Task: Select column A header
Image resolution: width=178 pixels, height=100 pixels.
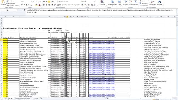Action: (x=5, y=17)
